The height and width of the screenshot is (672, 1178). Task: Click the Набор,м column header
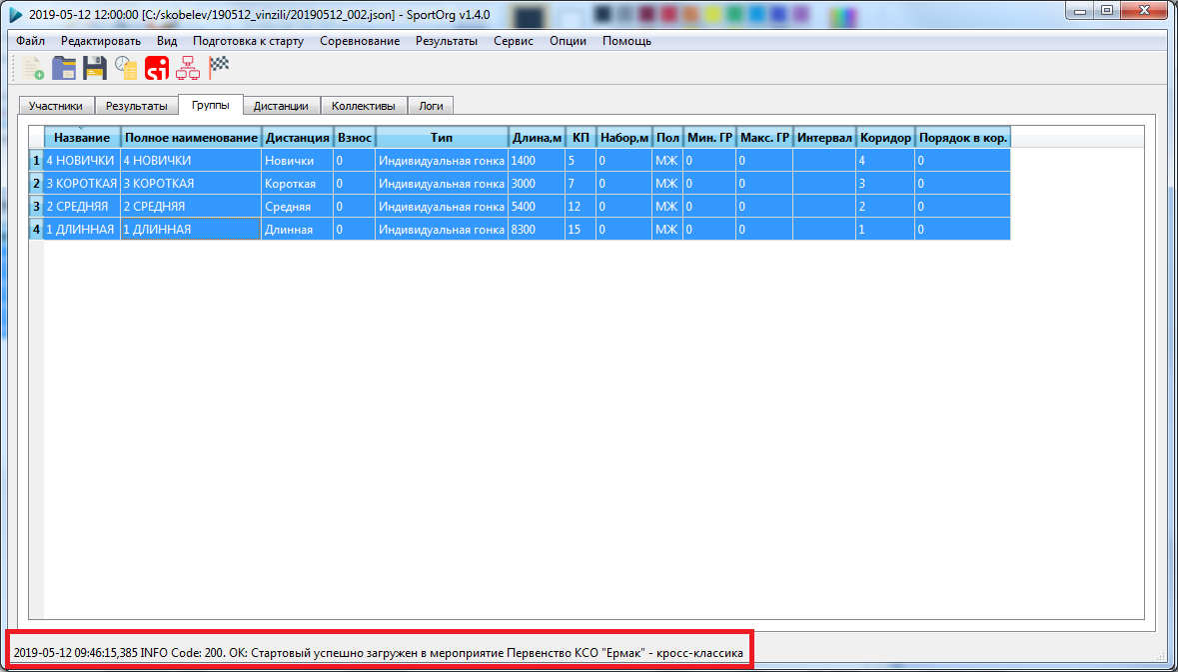point(624,138)
